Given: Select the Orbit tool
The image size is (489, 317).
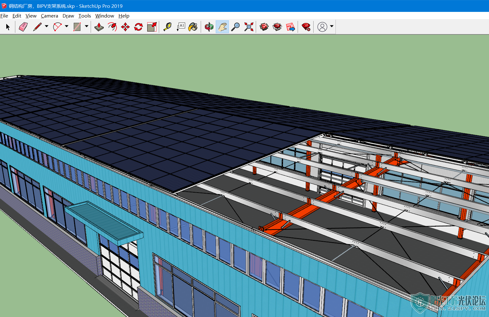Looking at the screenshot, I should (209, 27).
